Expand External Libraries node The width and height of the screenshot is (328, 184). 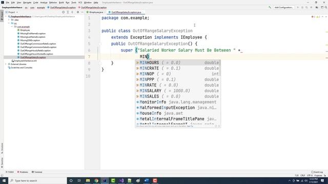click(6, 64)
